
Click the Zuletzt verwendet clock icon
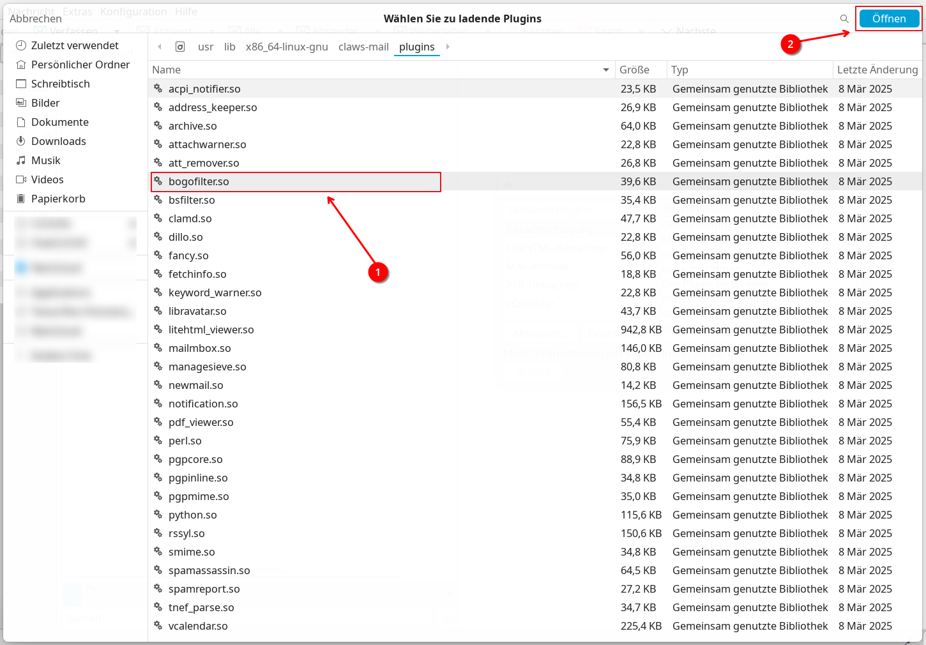[x=21, y=45]
